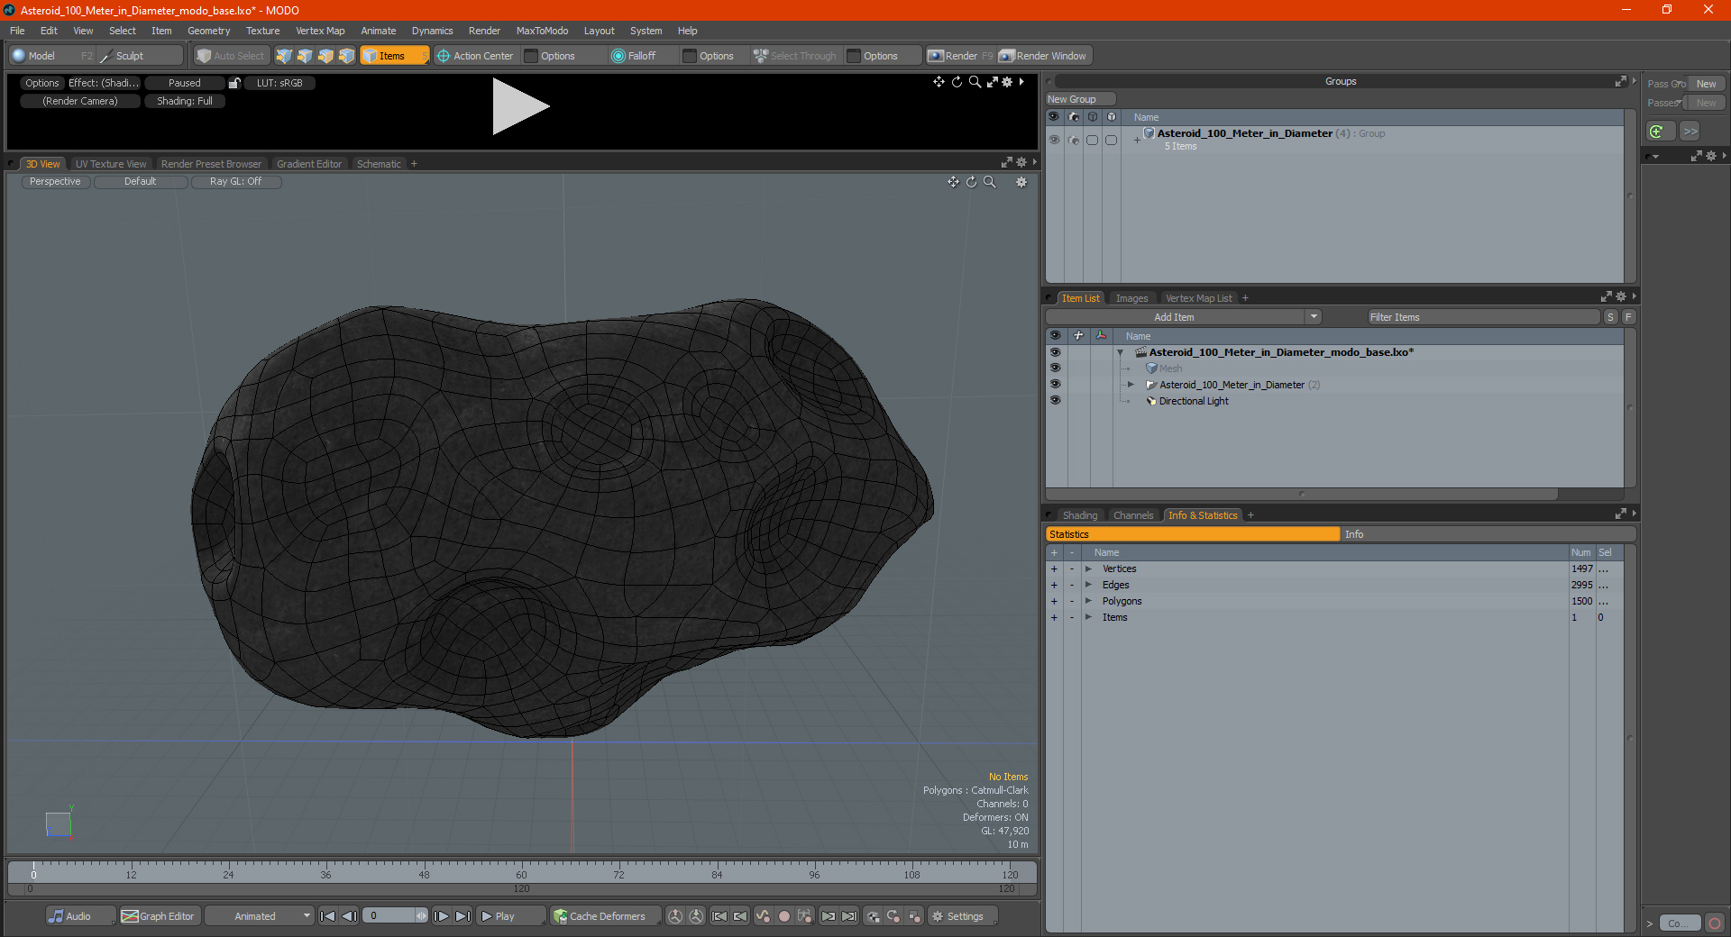This screenshot has height=937, width=1731.
Task: Click the current frame number field
Action: [389, 916]
